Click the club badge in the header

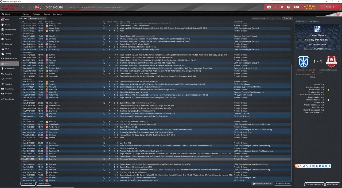pyautogui.click(x=37, y=7)
